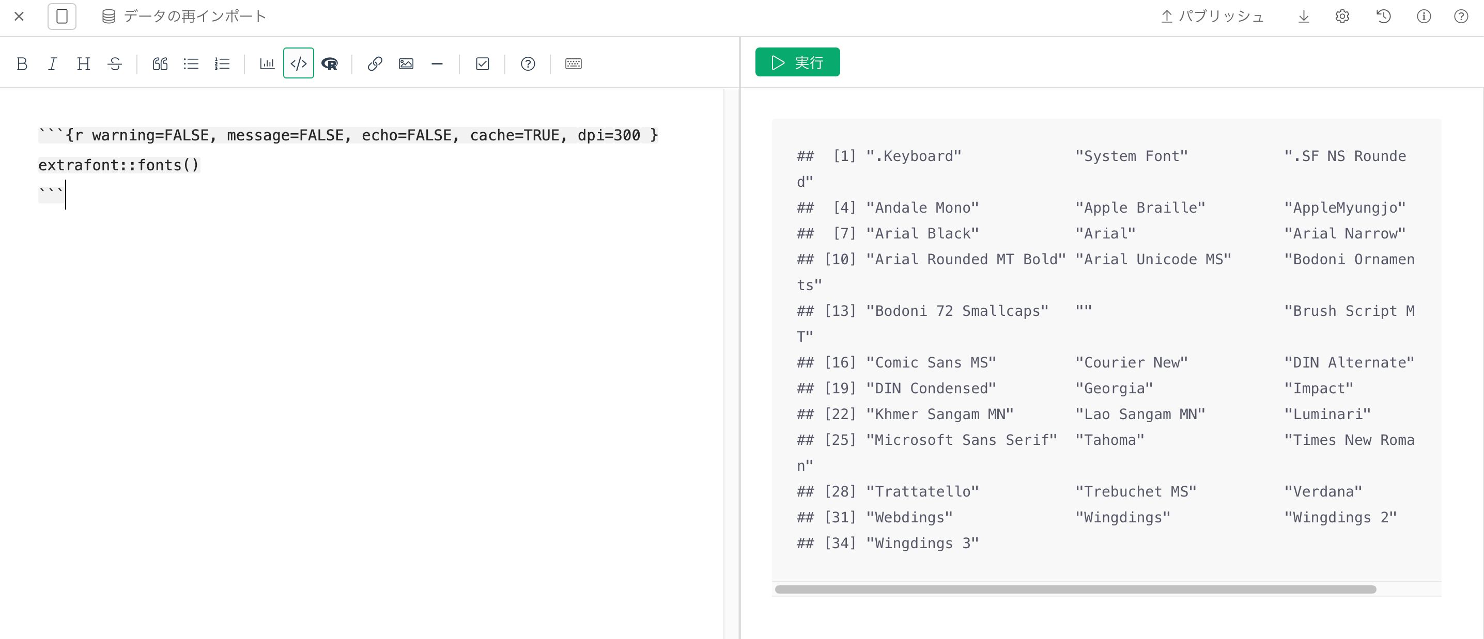Click ".Keyboard" in the output

pos(914,156)
